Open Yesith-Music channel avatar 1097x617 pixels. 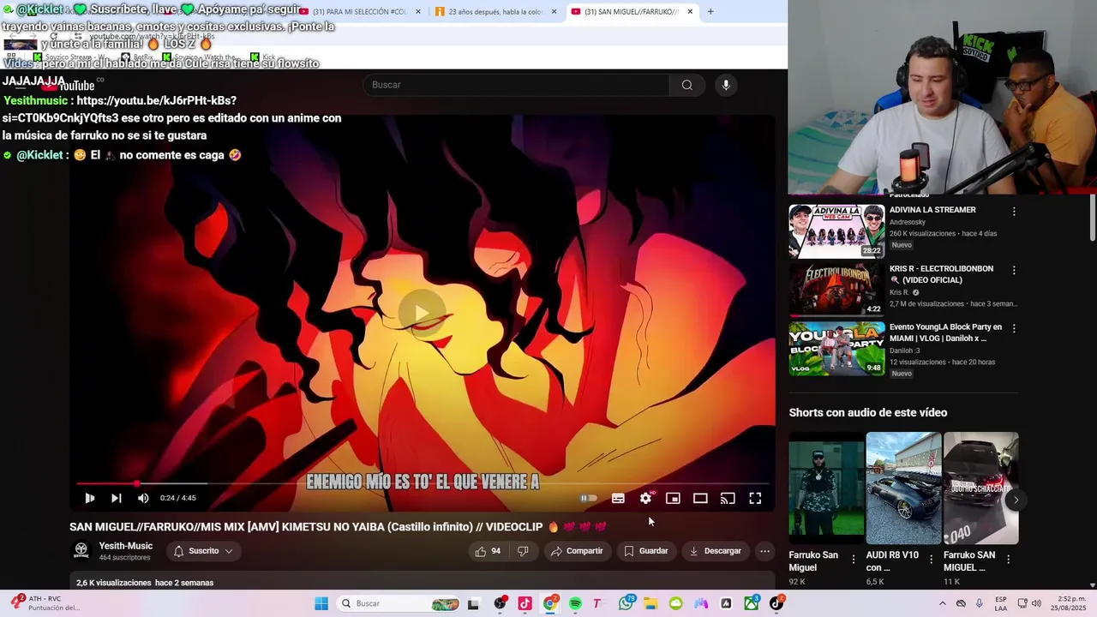coord(81,550)
